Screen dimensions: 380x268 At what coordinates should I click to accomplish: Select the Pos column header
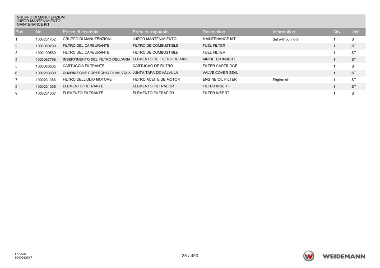(x=19, y=32)
